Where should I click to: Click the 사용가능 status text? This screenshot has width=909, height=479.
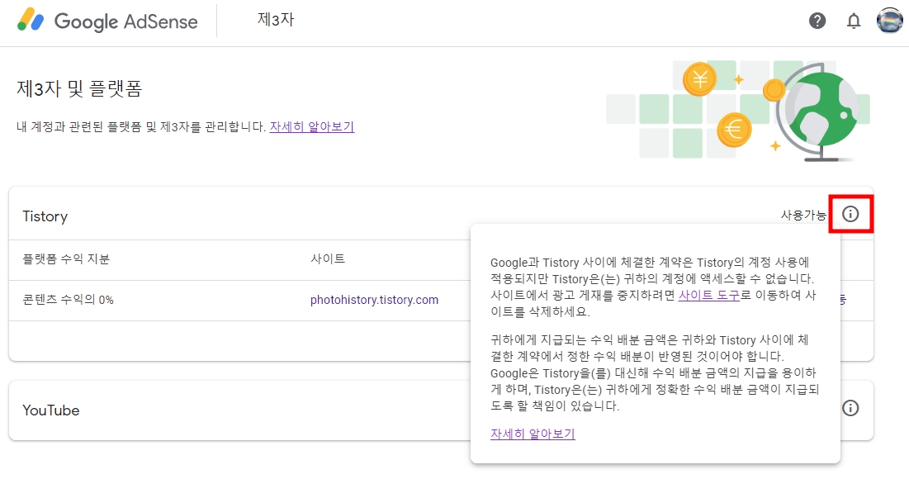point(803,216)
